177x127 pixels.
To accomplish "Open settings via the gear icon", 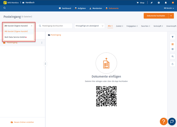I will [159, 3].
